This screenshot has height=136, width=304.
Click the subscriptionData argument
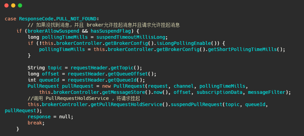(219, 92)
